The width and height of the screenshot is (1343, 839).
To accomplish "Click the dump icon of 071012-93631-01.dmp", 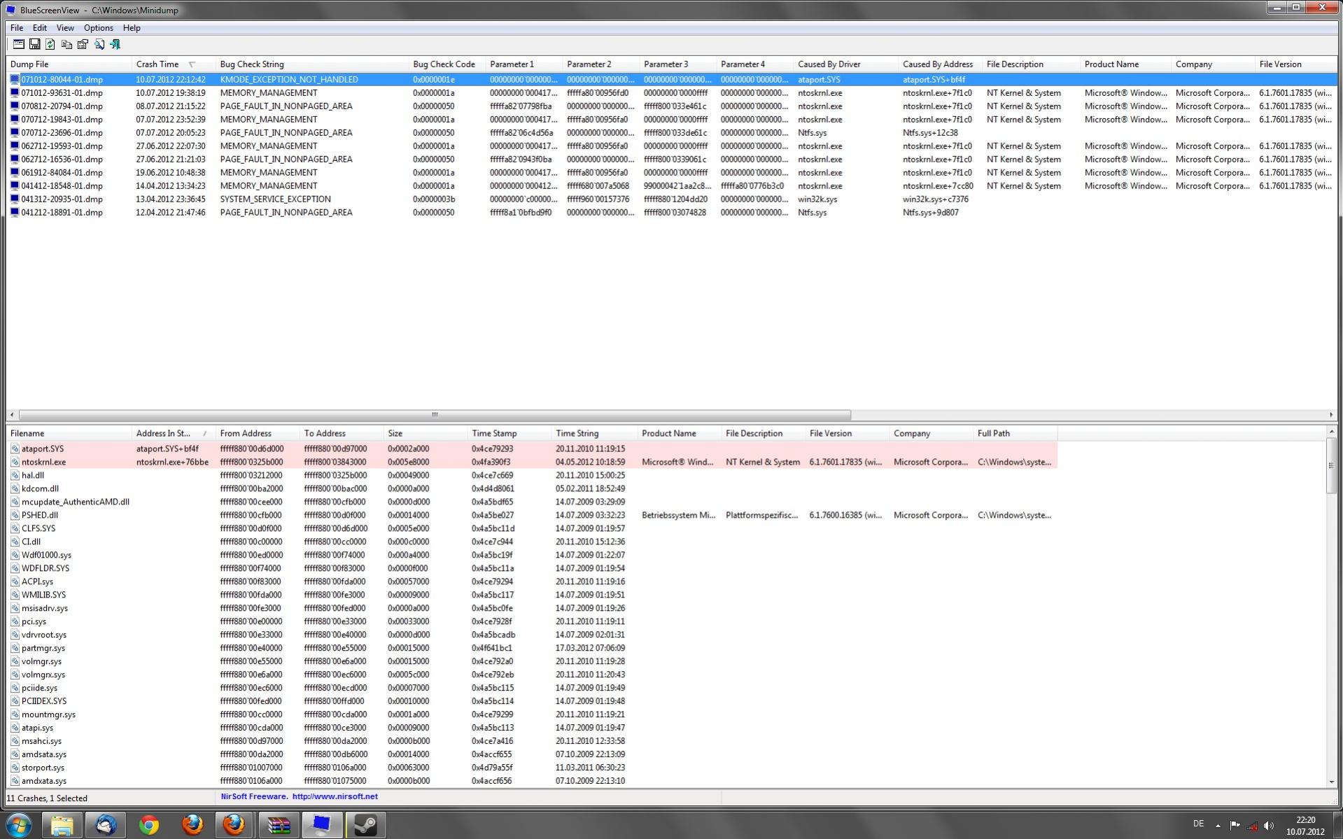I will coord(15,93).
